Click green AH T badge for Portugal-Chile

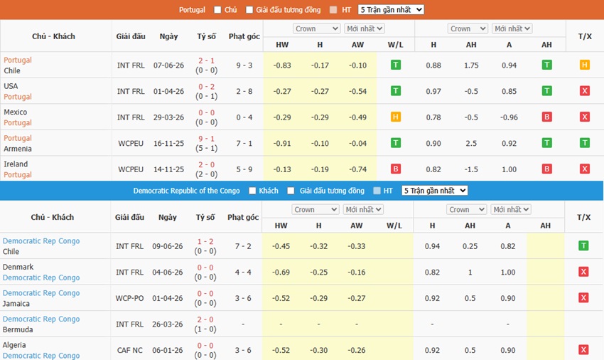546,65
